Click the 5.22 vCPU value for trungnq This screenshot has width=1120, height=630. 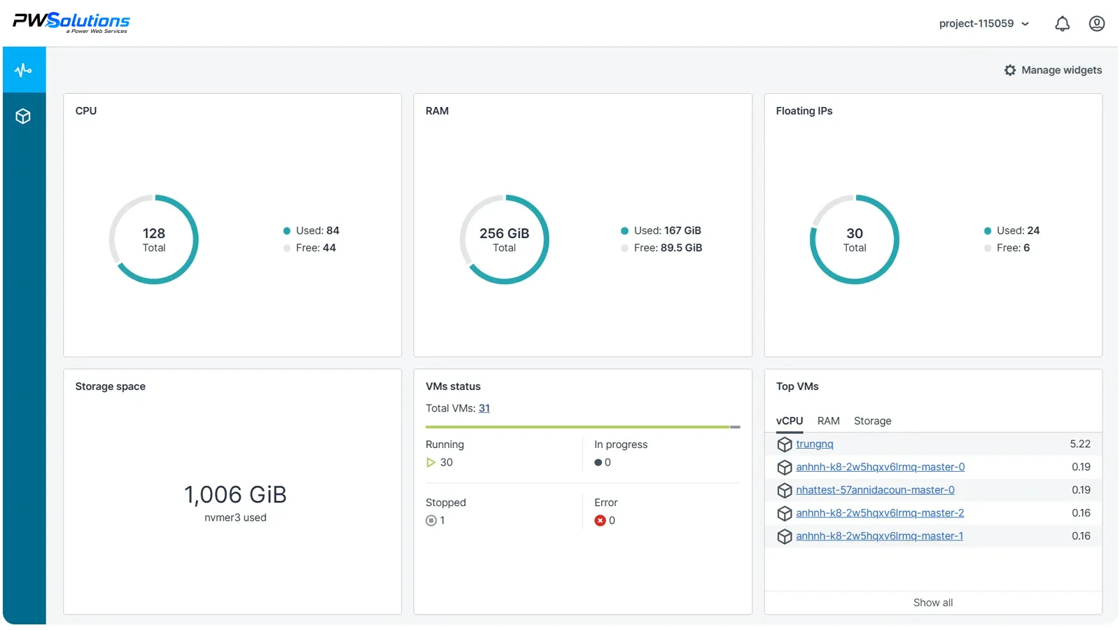point(1080,444)
